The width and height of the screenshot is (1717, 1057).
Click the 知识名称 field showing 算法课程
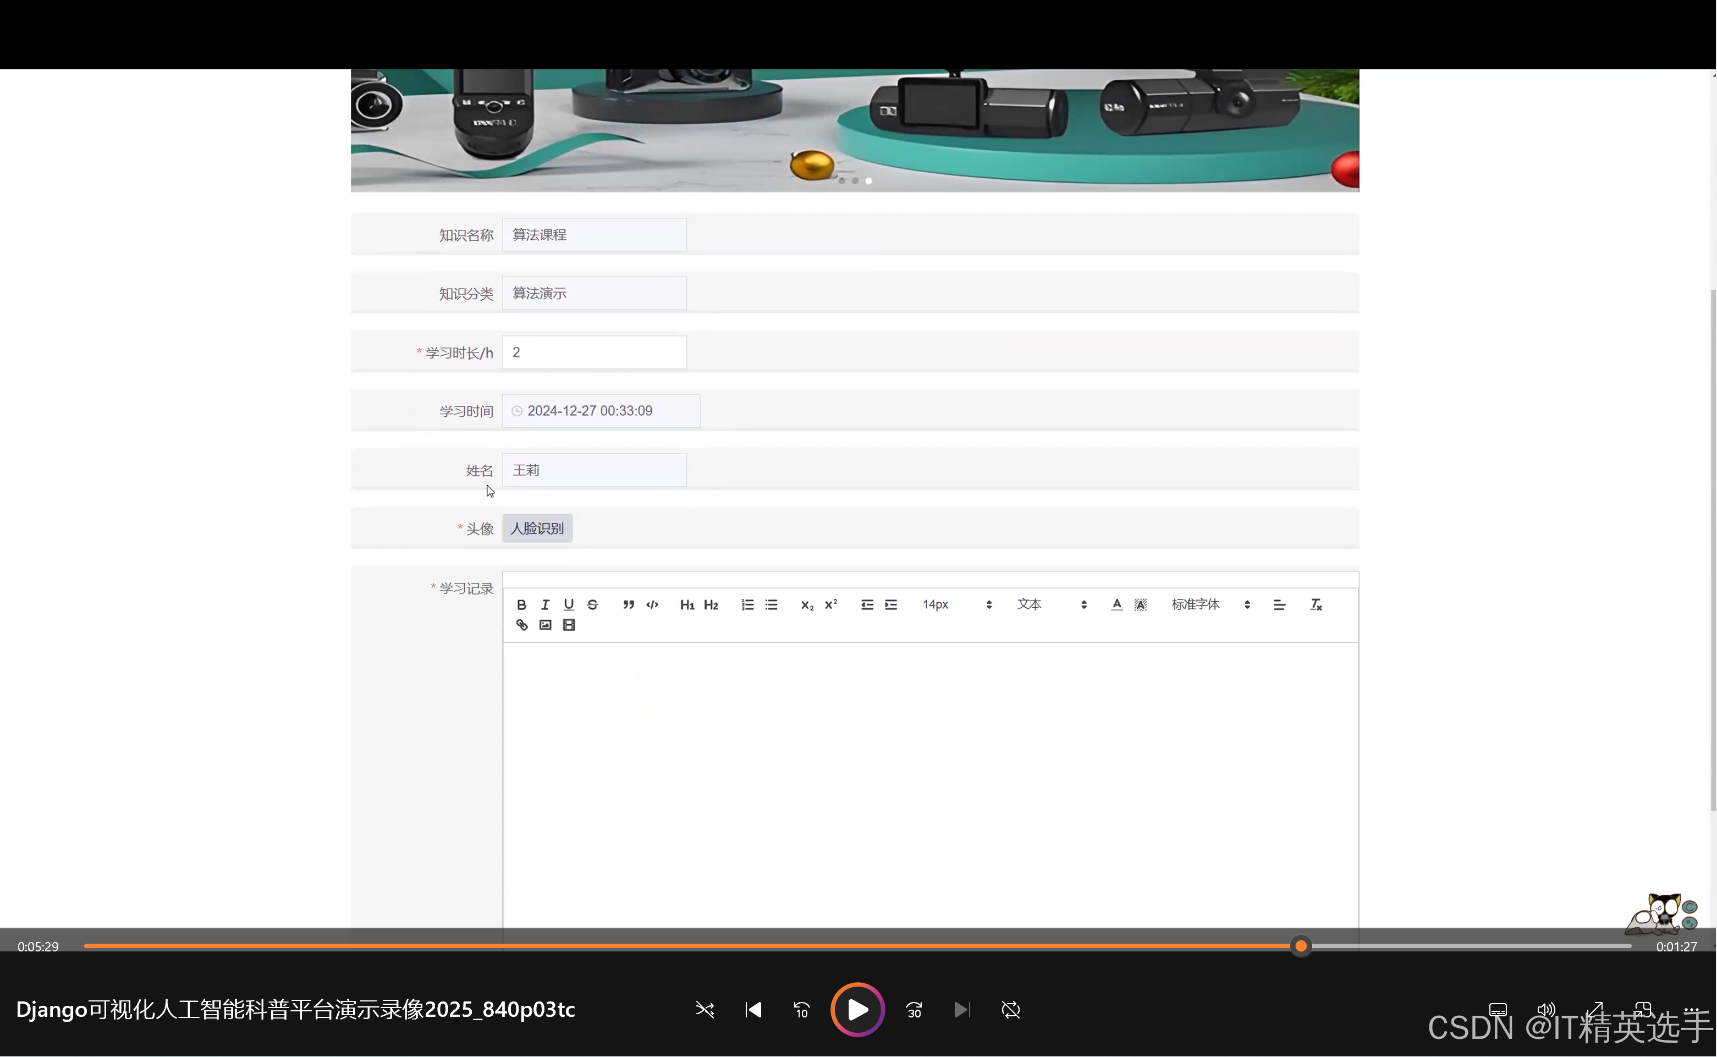pos(594,235)
